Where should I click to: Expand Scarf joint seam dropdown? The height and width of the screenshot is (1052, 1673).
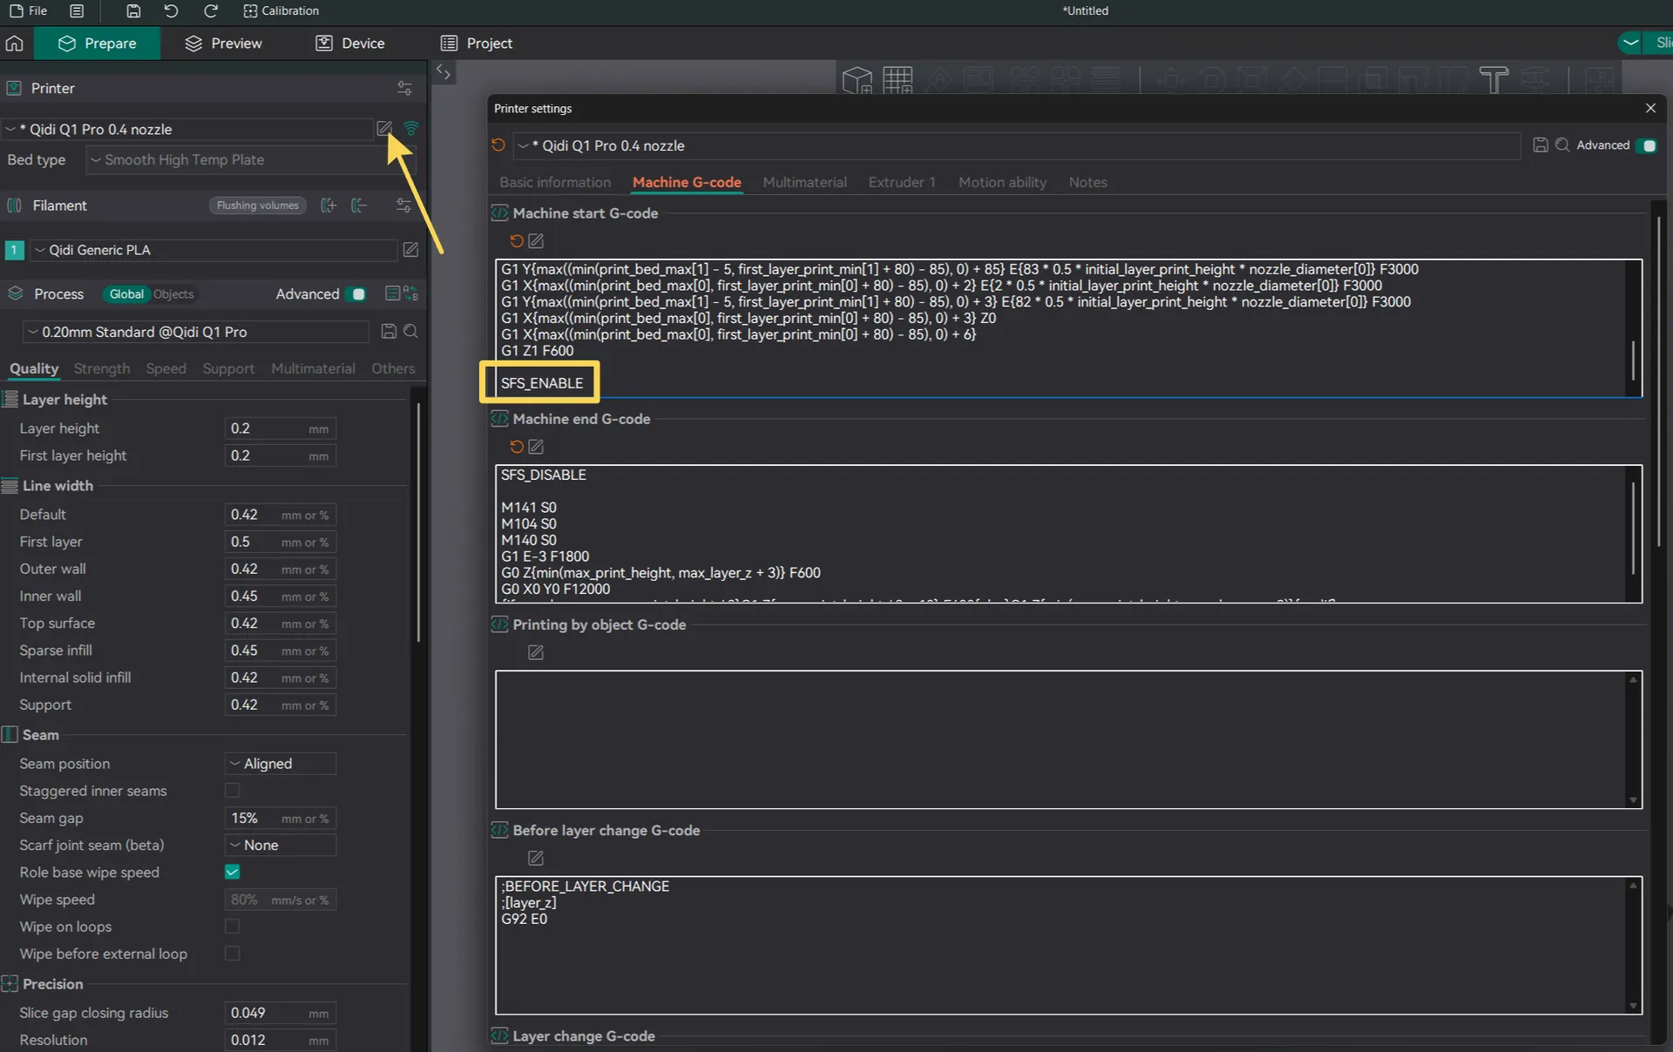[280, 845]
